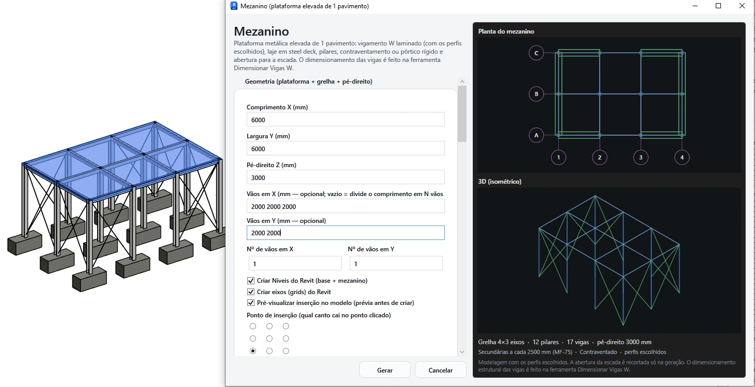
Task: Select the middle-left insertion point radio button
Action: pos(253,338)
